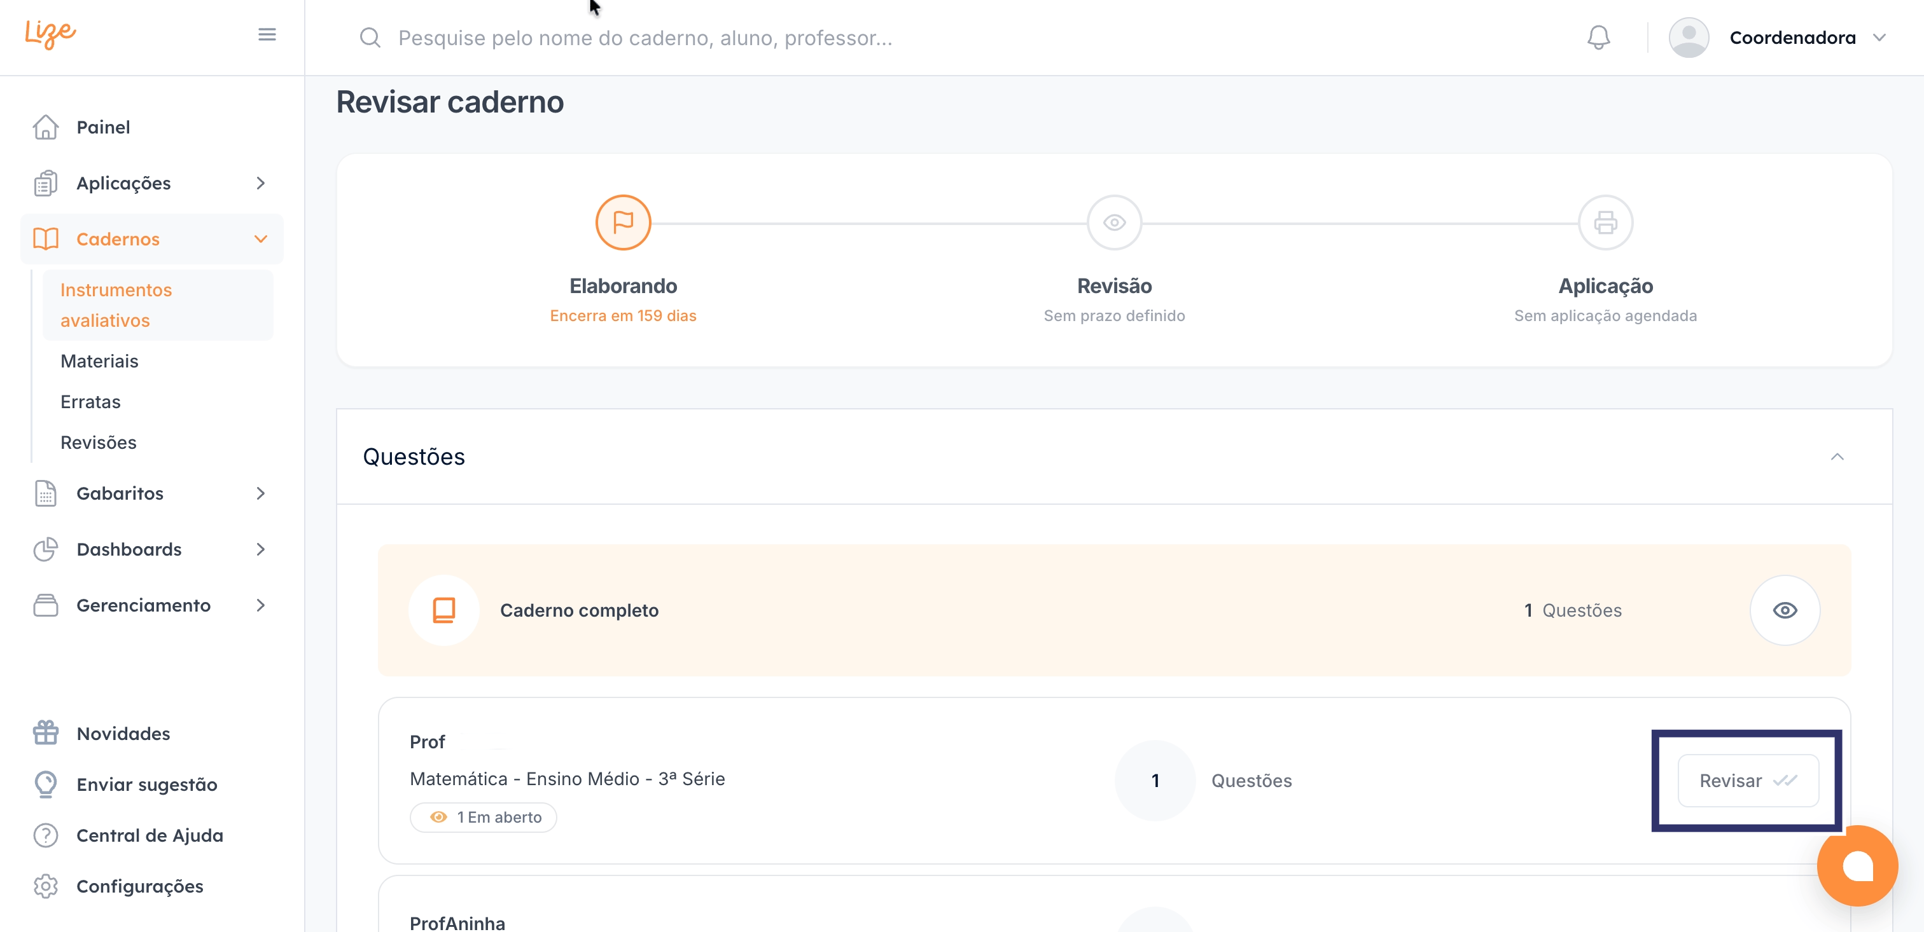
Task: Click the search magnifier icon
Action: (x=370, y=38)
